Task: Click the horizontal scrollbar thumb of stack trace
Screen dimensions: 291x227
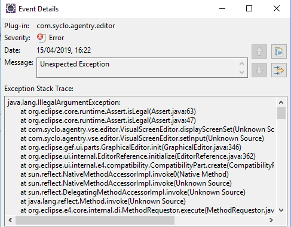Action: (x=95, y=220)
